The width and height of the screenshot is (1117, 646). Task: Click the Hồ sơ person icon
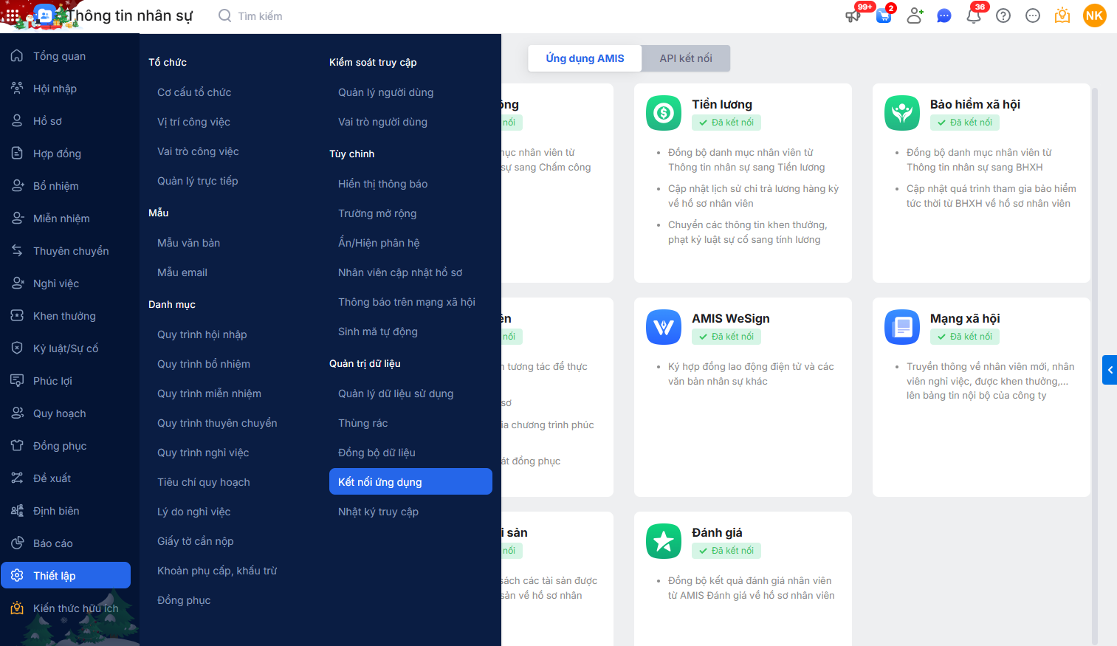18,121
